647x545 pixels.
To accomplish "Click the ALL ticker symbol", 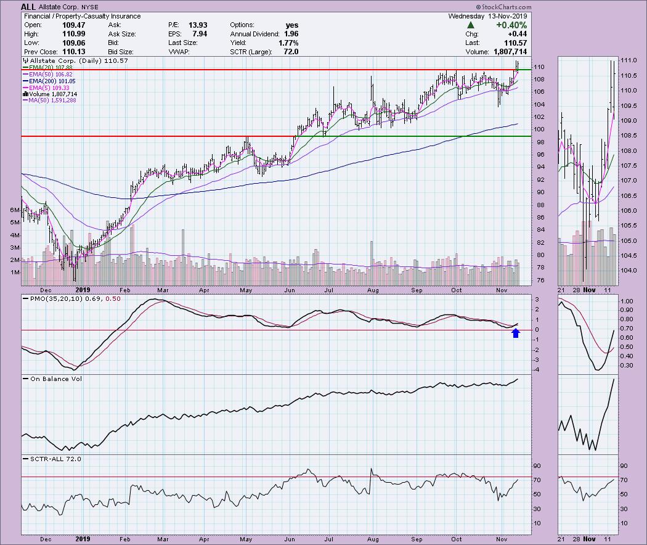I will point(28,7).
